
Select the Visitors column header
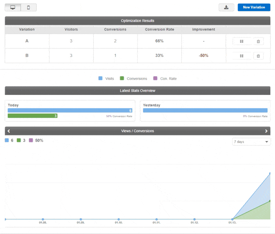(x=71, y=29)
